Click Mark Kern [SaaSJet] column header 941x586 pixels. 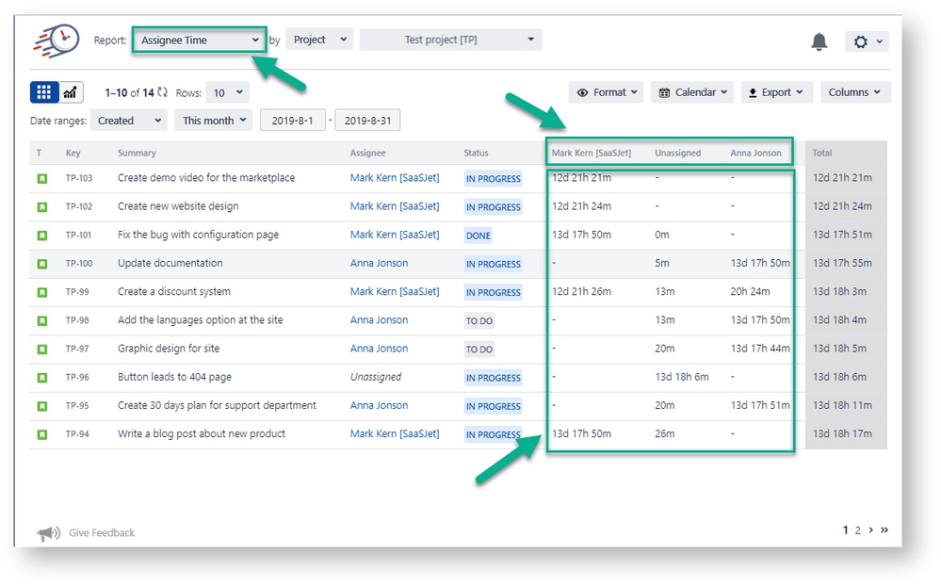[x=592, y=154]
